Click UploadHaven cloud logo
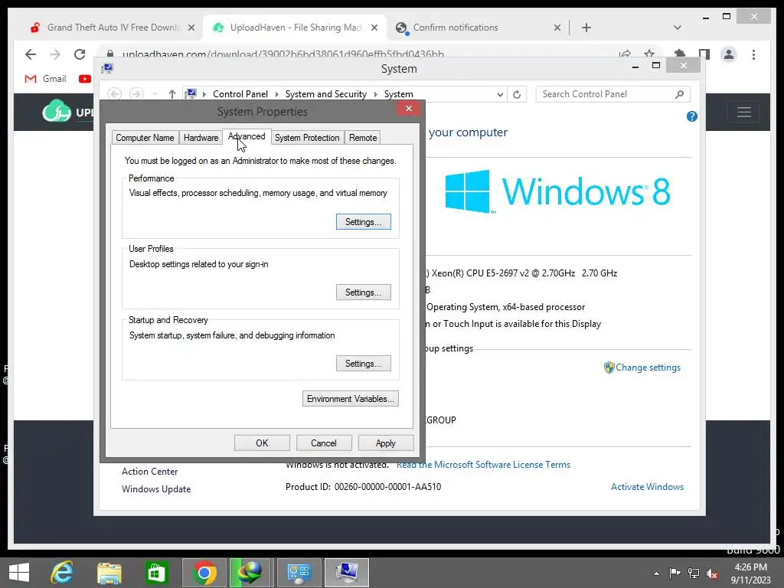This screenshot has width=784, height=588. (x=56, y=111)
